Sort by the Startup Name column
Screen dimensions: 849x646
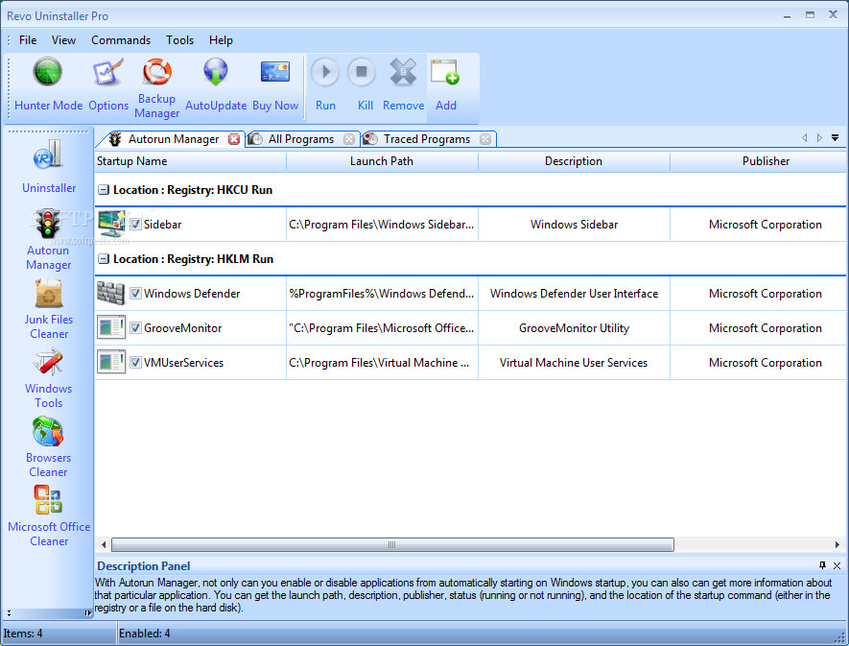(x=191, y=161)
